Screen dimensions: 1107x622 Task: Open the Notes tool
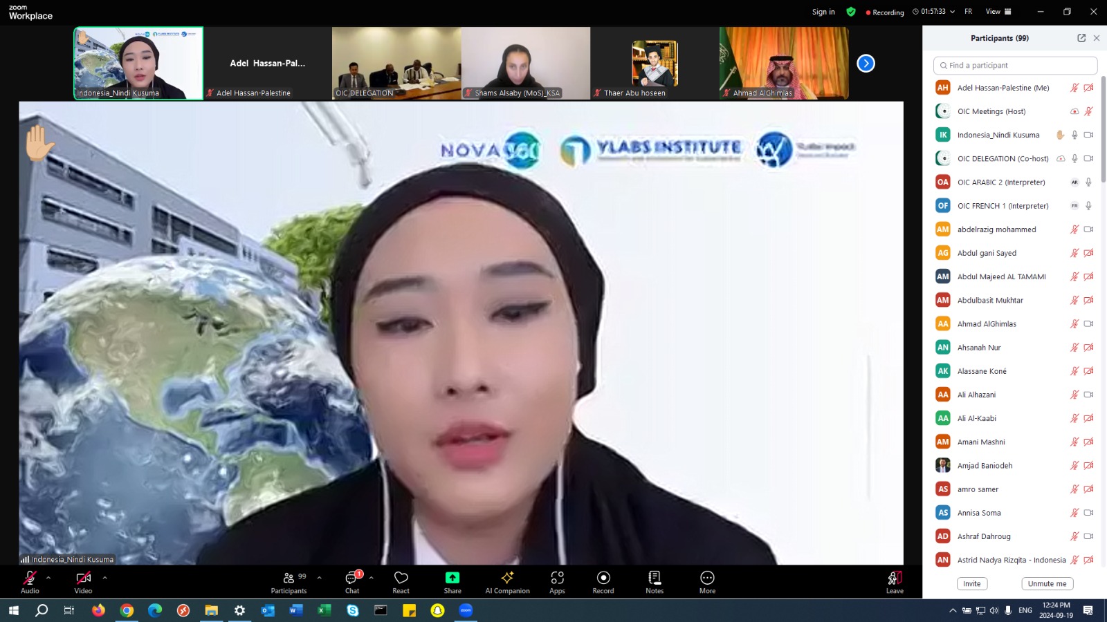click(x=655, y=581)
